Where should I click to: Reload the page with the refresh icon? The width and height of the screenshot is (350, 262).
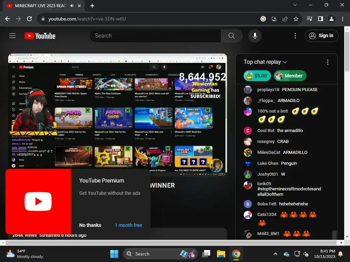click(29, 19)
